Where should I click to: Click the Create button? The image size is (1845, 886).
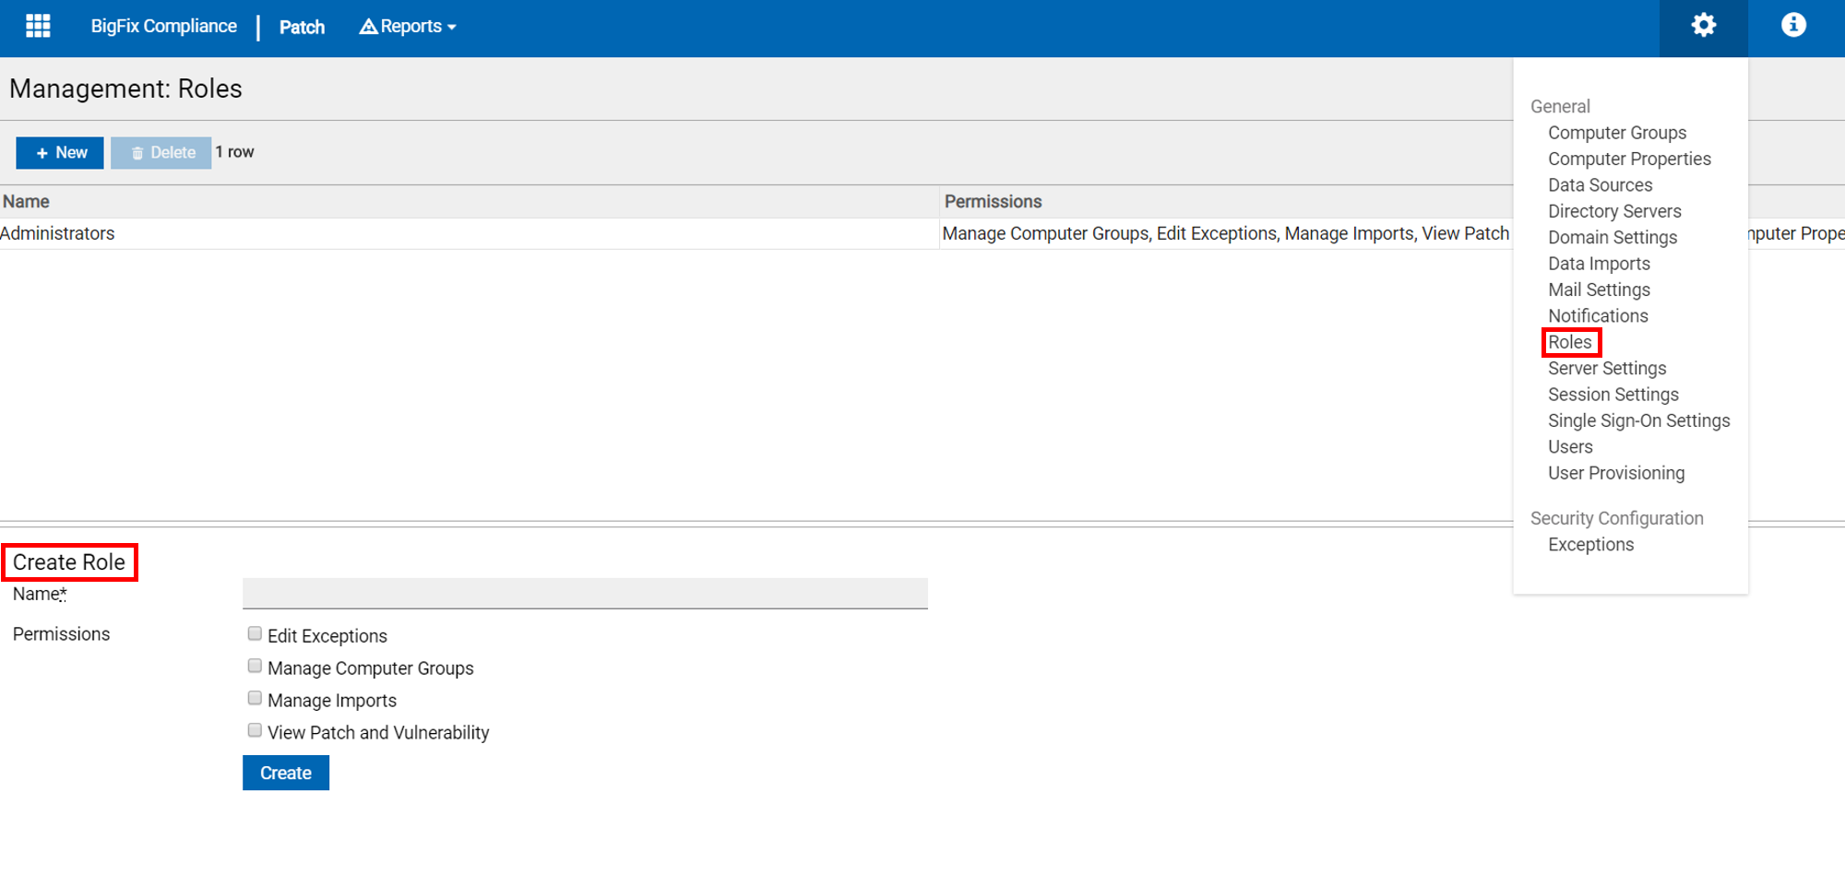point(285,773)
